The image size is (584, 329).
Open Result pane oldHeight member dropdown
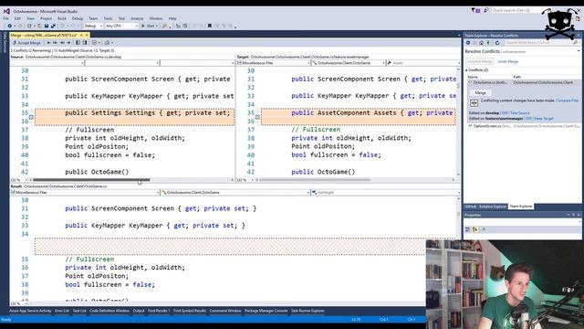click(386, 193)
